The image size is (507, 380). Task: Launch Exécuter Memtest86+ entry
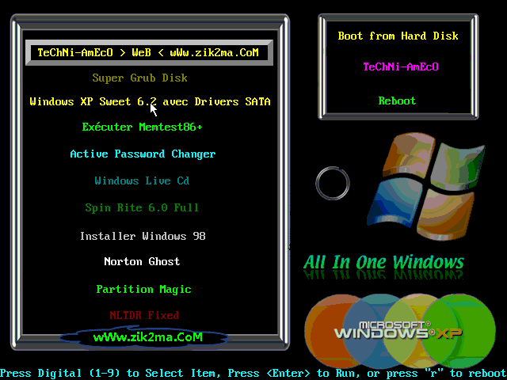(x=143, y=127)
